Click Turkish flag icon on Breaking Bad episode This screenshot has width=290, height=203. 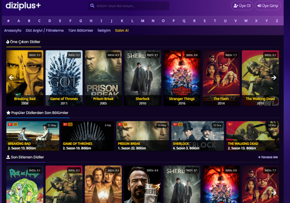pos(10,124)
